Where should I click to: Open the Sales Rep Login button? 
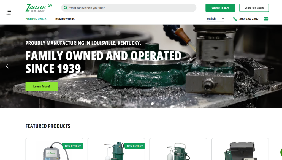(254, 8)
